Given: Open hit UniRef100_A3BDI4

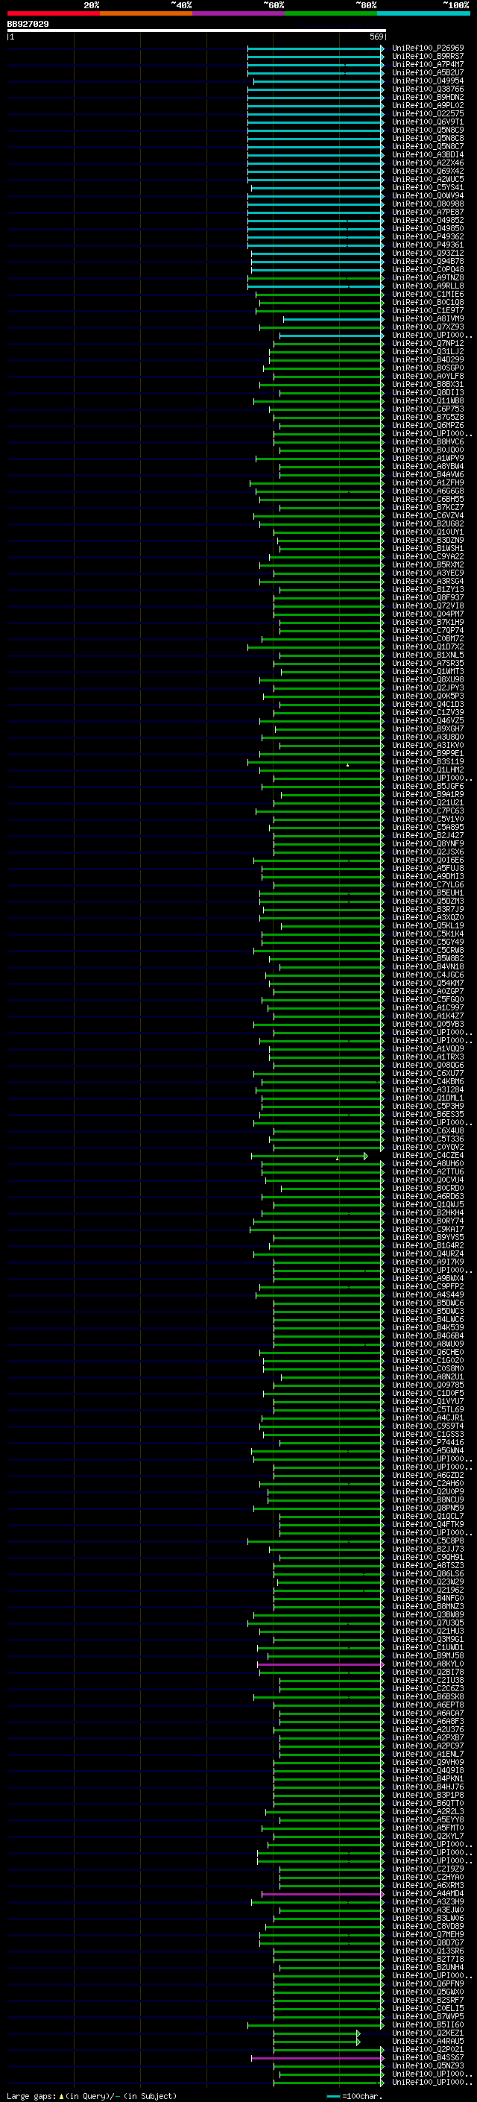Looking at the screenshot, I should (428, 154).
